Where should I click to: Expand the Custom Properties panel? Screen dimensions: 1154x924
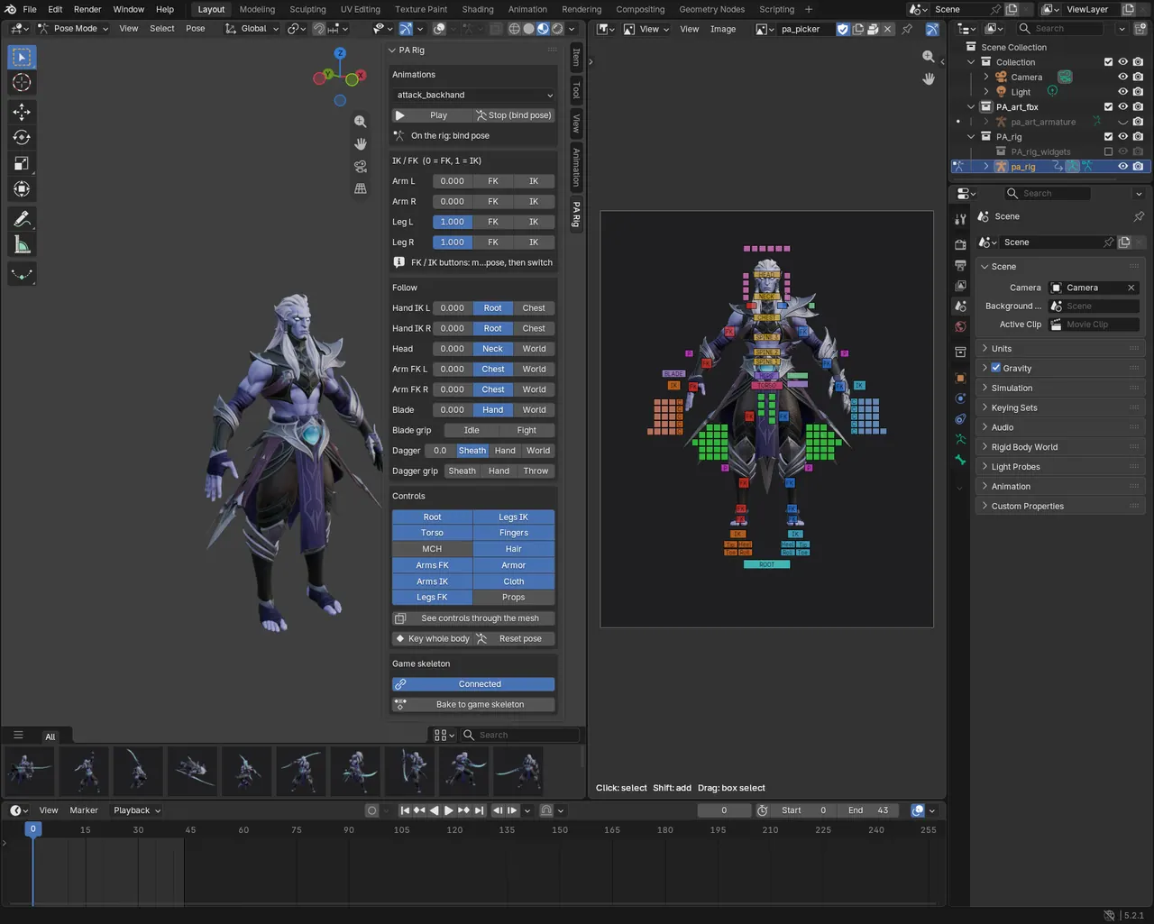1062,507
